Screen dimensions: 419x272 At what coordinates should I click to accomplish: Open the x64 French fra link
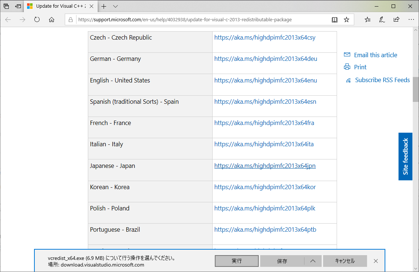(x=264, y=123)
